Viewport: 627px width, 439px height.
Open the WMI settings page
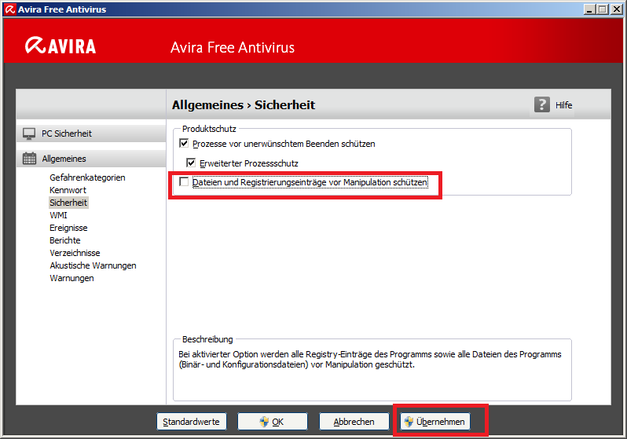(58, 215)
